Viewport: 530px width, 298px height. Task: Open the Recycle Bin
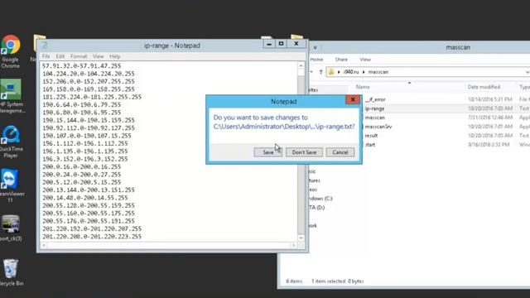(11, 272)
